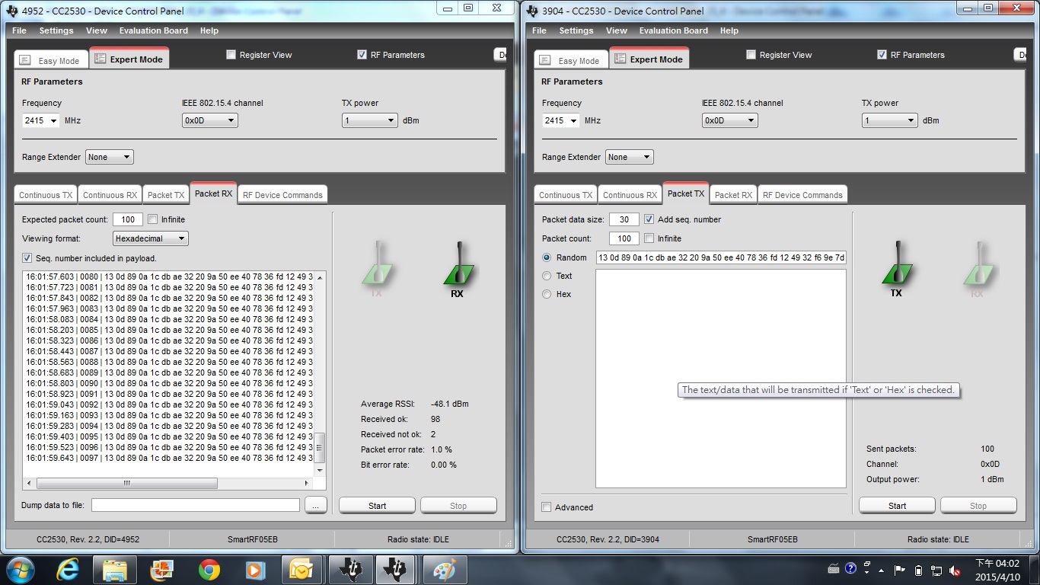Image resolution: width=1040 pixels, height=585 pixels.
Task: Click the Dump data to file field
Action: (196, 505)
